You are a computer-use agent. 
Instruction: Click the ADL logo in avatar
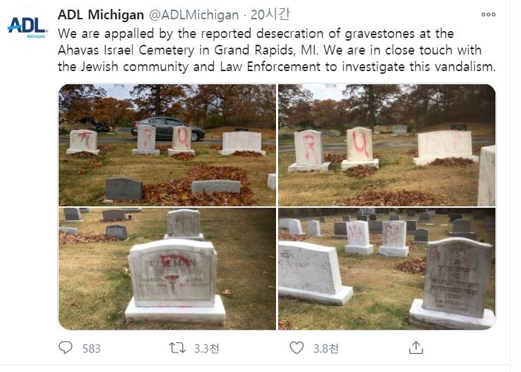(x=27, y=27)
